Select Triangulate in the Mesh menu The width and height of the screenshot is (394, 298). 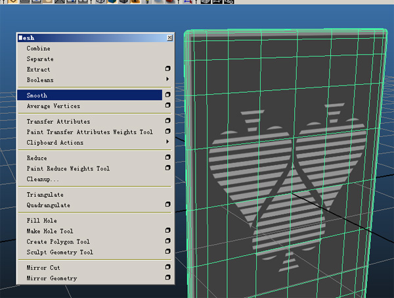pos(45,195)
